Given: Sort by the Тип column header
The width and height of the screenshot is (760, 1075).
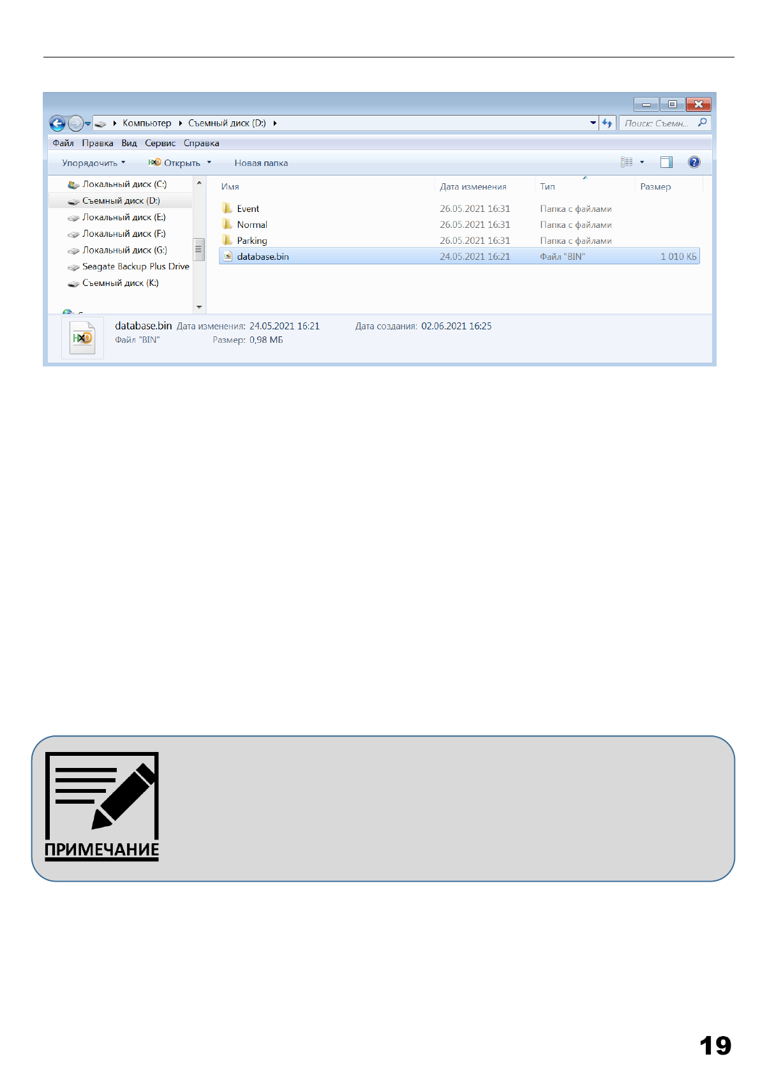Looking at the screenshot, I should tap(548, 186).
